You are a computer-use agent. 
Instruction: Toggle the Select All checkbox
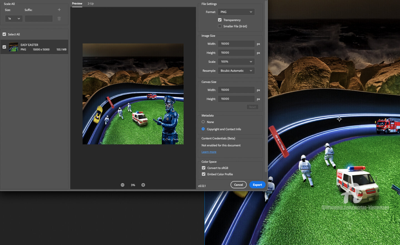4,34
